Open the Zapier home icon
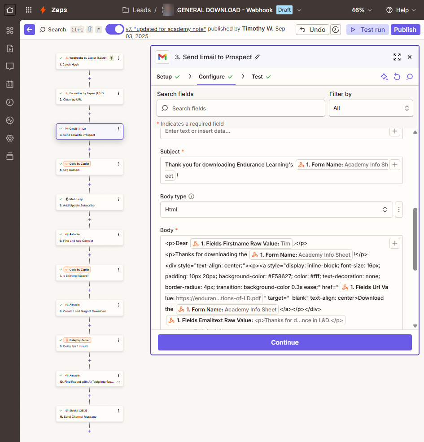Image resolution: width=424 pixels, height=442 pixels. pos(10,10)
